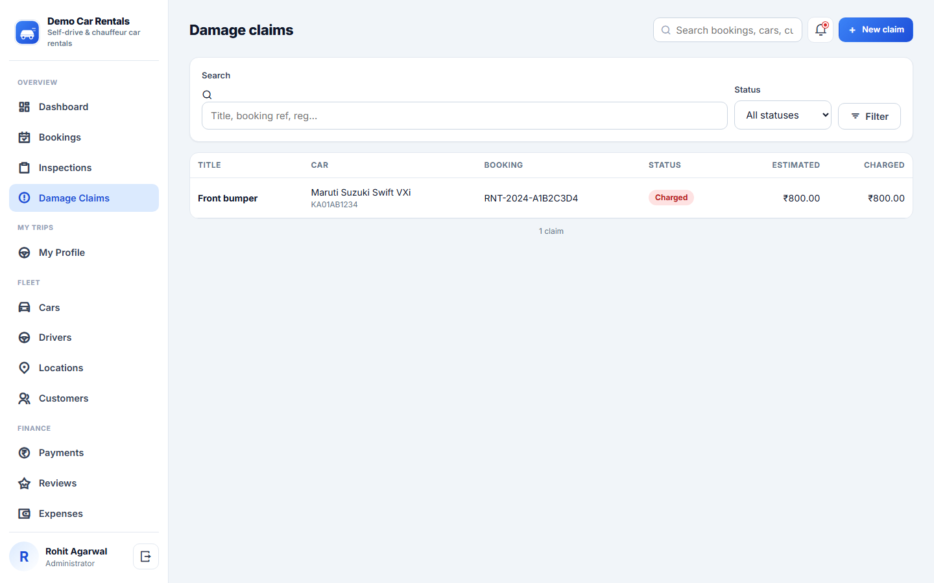
Task: Click the CHARGED column header
Action: tap(884, 165)
